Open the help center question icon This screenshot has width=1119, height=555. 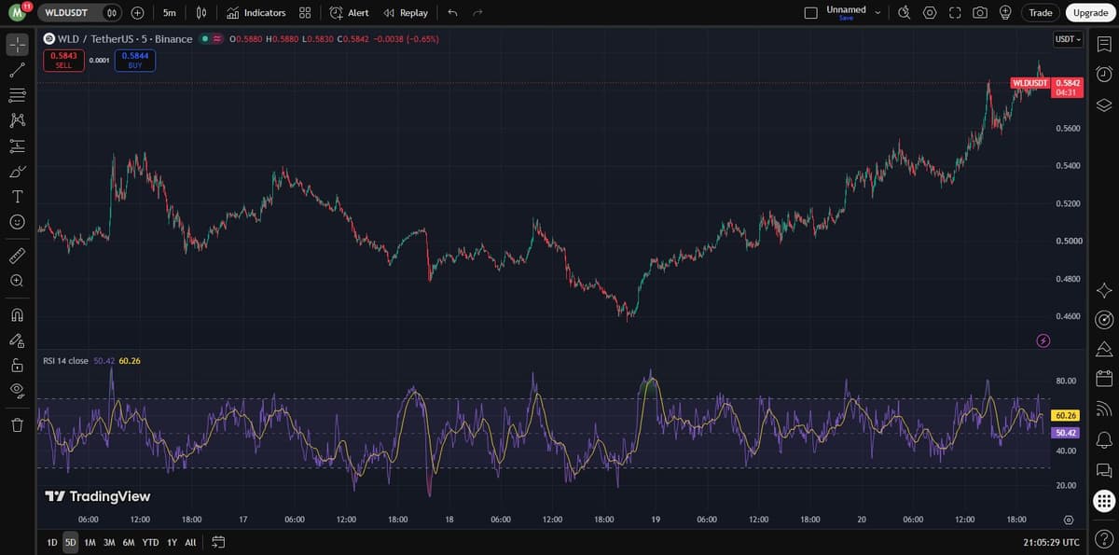(1104, 539)
